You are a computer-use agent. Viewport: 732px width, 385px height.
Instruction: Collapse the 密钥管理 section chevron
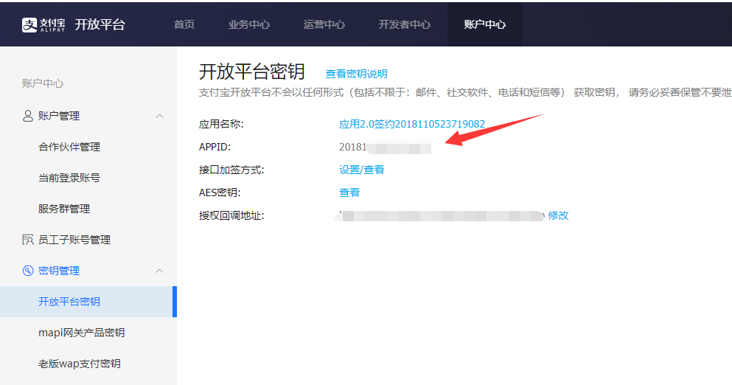[x=159, y=271]
